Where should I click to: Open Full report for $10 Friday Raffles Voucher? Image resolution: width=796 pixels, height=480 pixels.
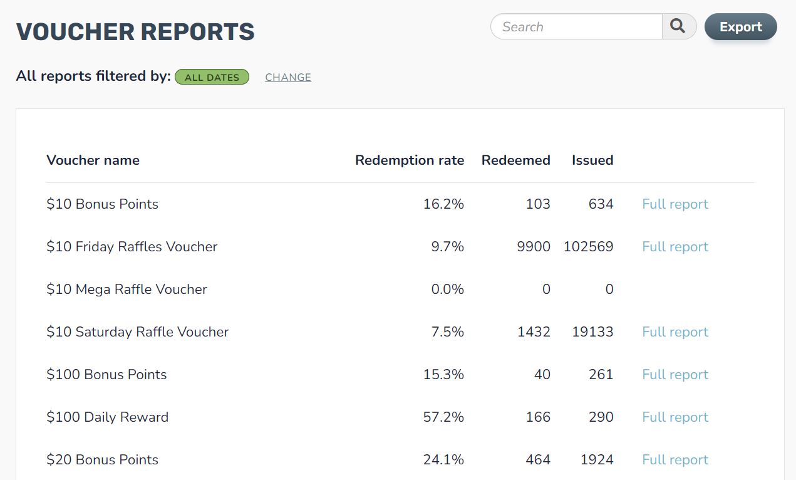[675, 246]
